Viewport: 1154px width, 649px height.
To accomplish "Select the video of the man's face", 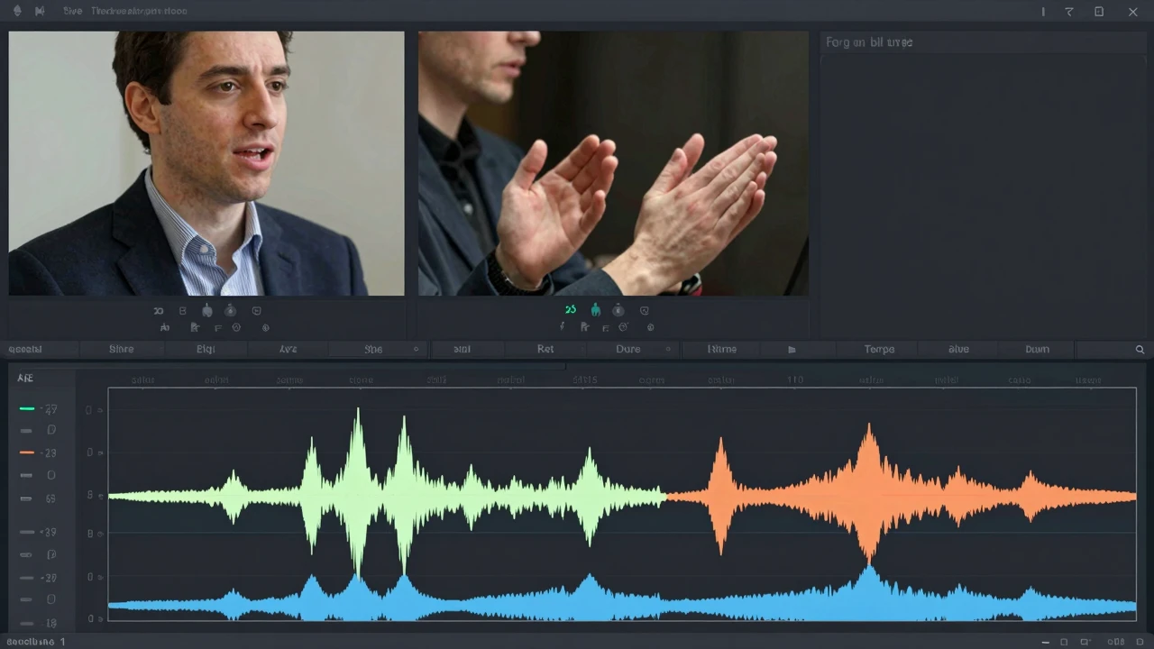I will click(x=206, y=163).
